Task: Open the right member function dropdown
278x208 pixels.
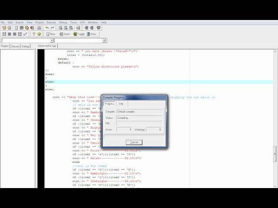Action: 104,40
